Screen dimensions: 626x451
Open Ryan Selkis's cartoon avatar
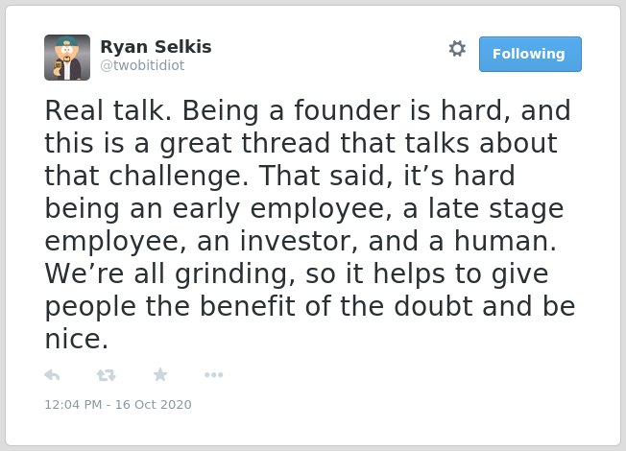[67, 58]
